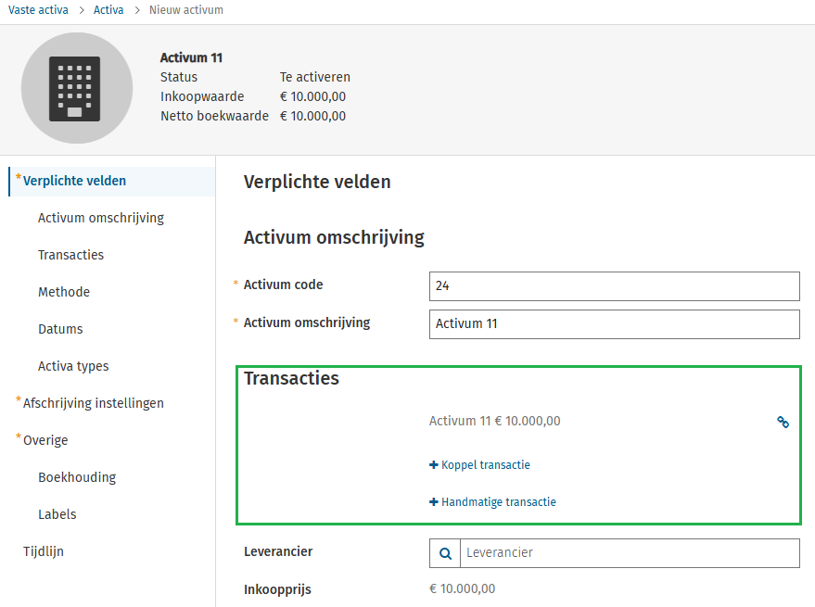Click the Handmatige transactie link

498,501
